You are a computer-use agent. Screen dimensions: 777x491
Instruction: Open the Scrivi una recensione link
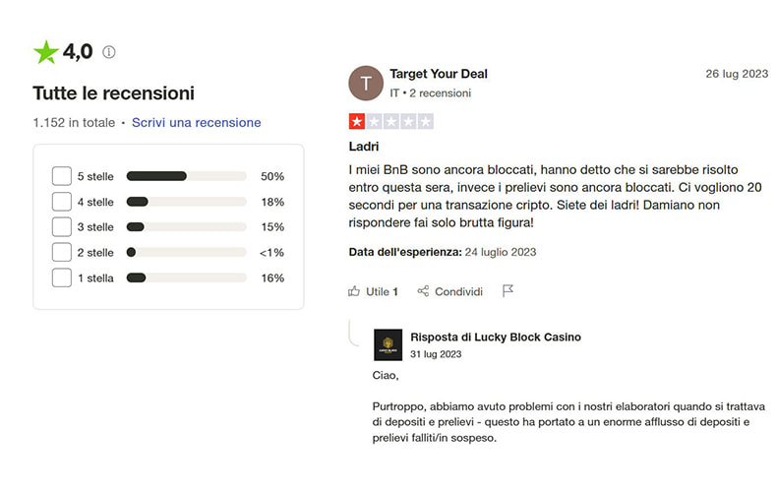196,123
